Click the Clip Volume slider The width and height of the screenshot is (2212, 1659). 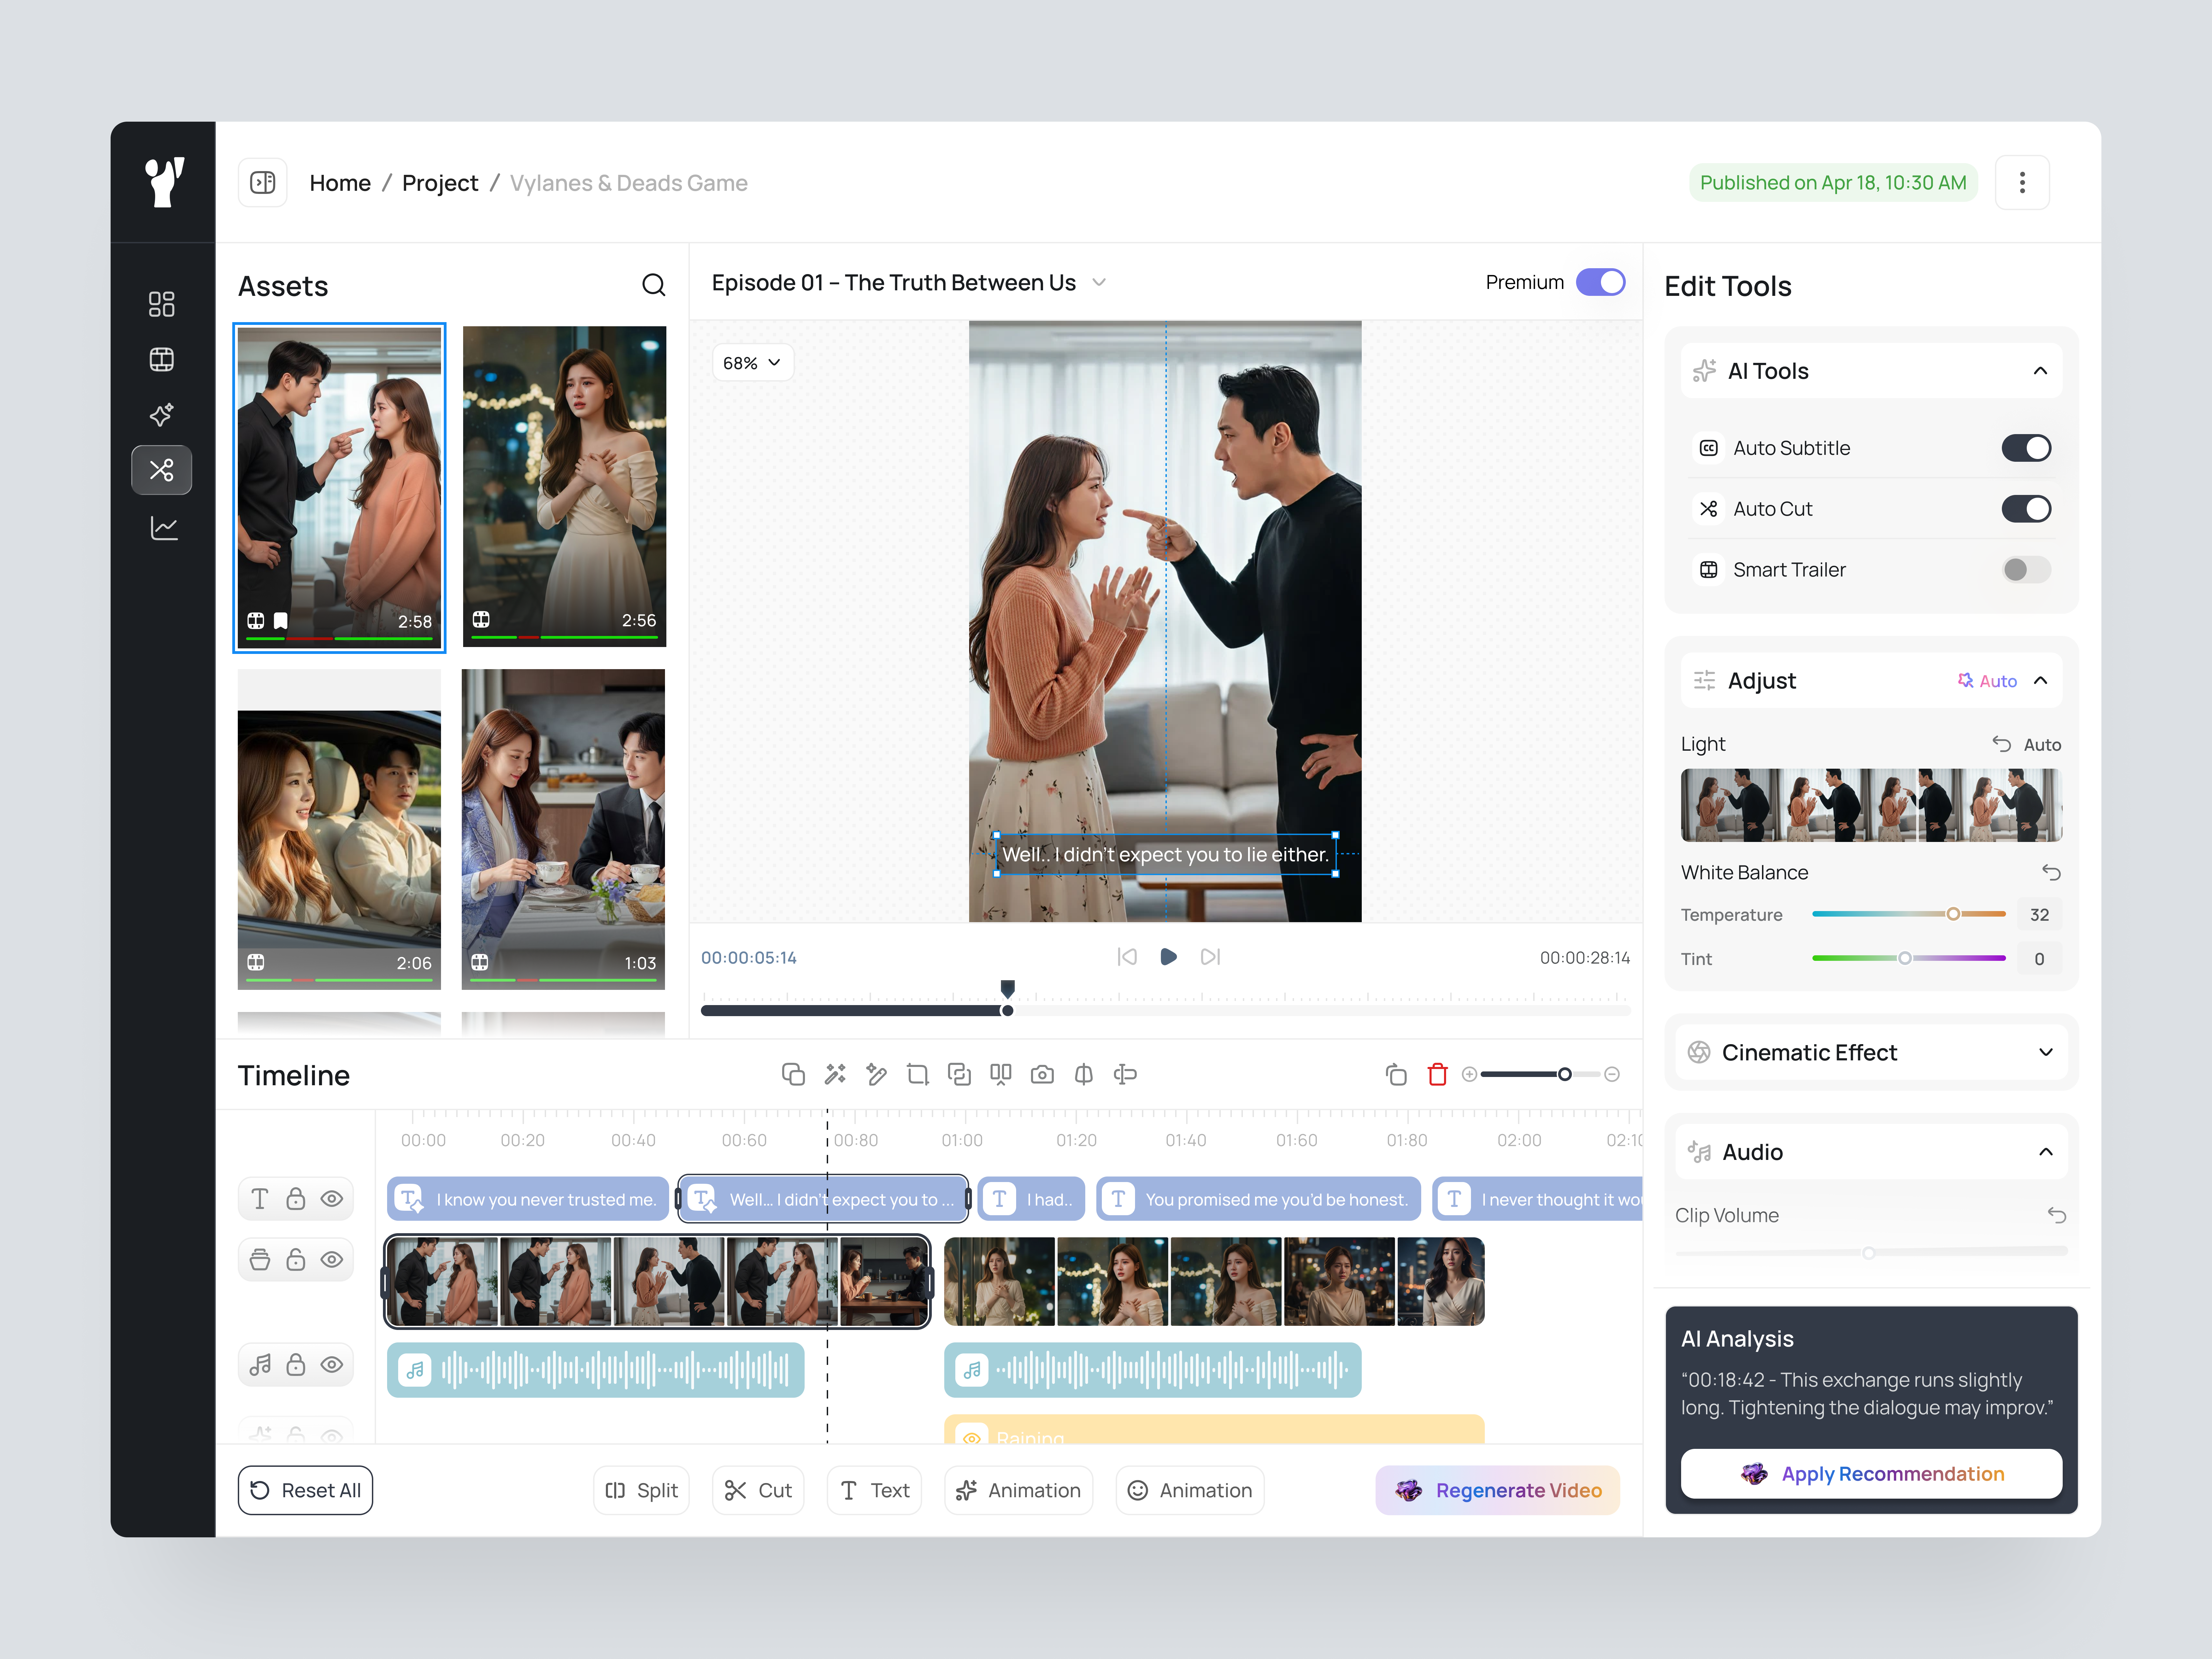[1871, 1252]
